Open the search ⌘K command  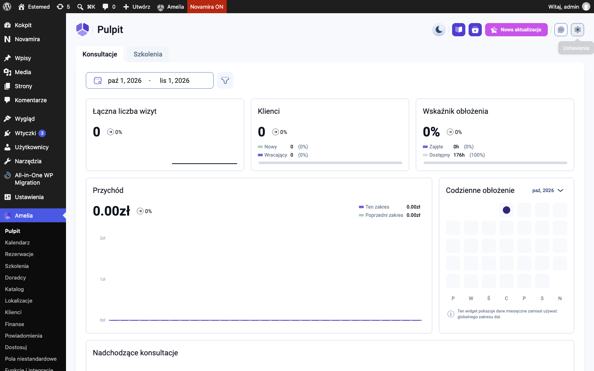pyautogui.click(x=86, y=7)
